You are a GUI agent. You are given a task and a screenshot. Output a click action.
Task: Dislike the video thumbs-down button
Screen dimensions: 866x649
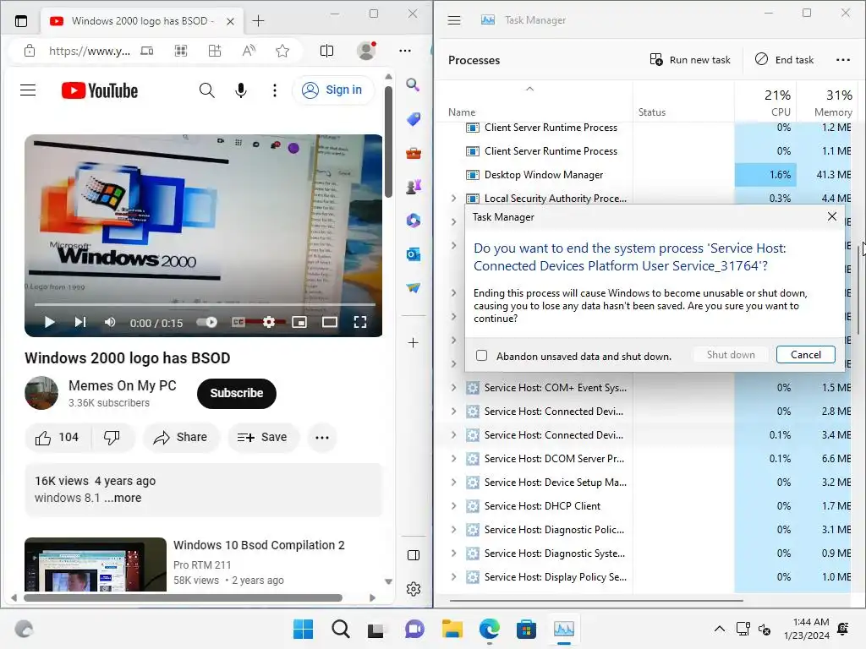112,438
